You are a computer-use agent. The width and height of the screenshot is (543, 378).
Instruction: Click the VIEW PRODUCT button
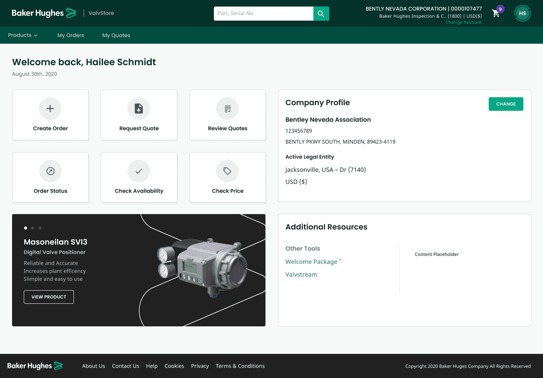pos(49,297)
